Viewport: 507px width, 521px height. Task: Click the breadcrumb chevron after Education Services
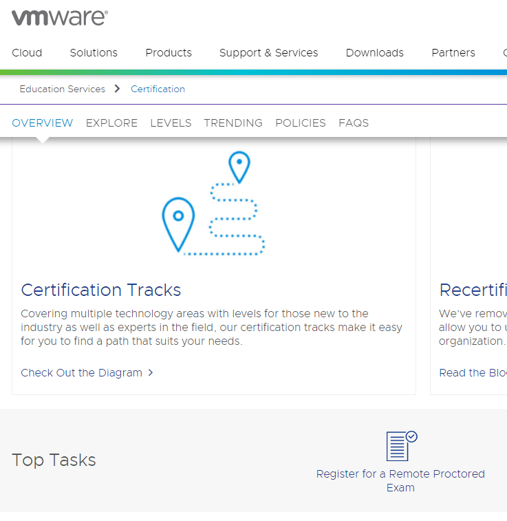click(x=117, y=89)
